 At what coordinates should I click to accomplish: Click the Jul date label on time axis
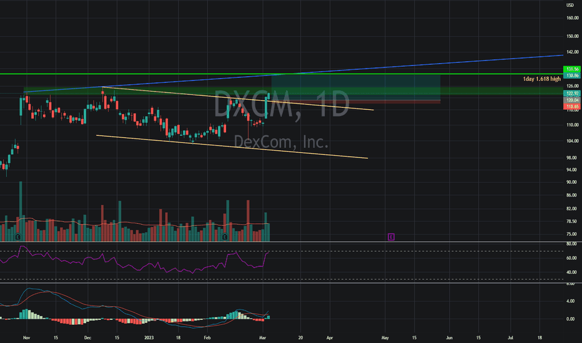pos(510,338)
